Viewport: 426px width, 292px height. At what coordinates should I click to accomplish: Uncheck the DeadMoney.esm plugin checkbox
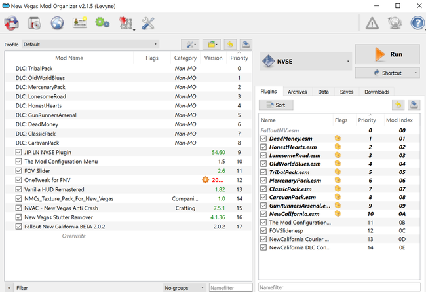click(263, 139)
